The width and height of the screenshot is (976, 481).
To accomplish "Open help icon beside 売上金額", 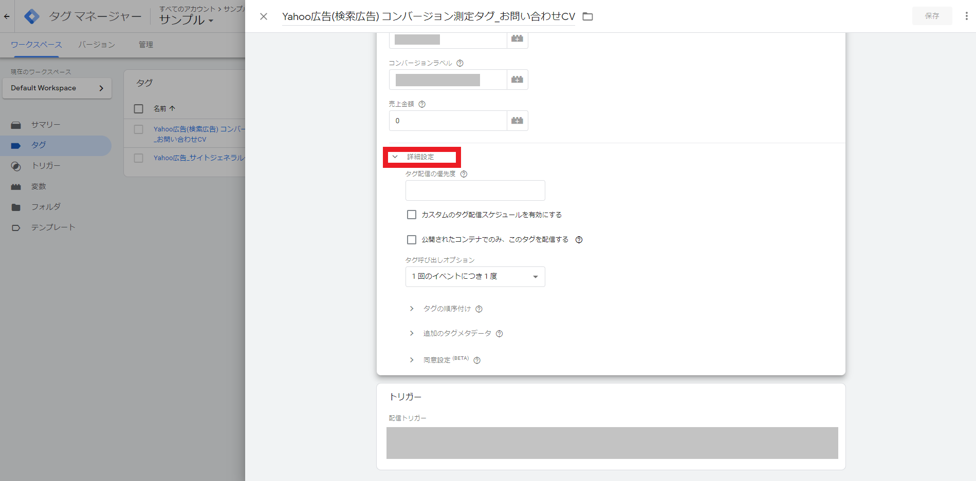I will coord(422,104).
